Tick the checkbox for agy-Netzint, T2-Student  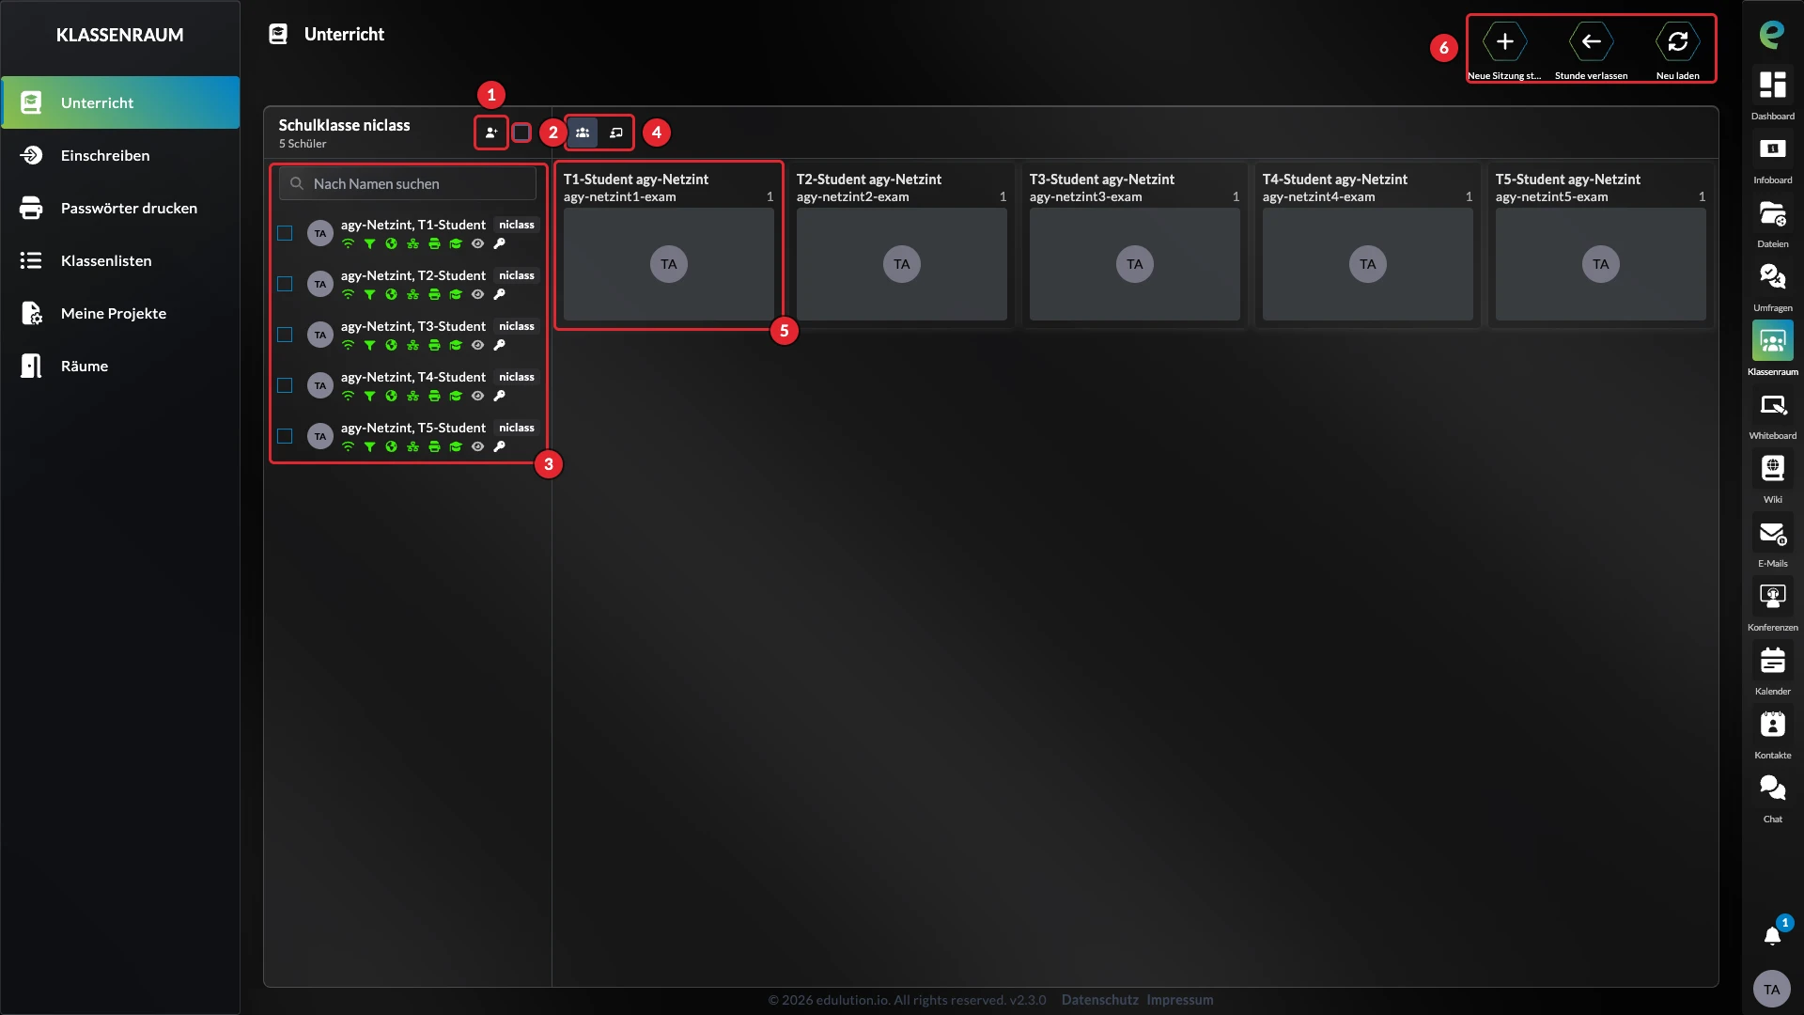(285, 284)
